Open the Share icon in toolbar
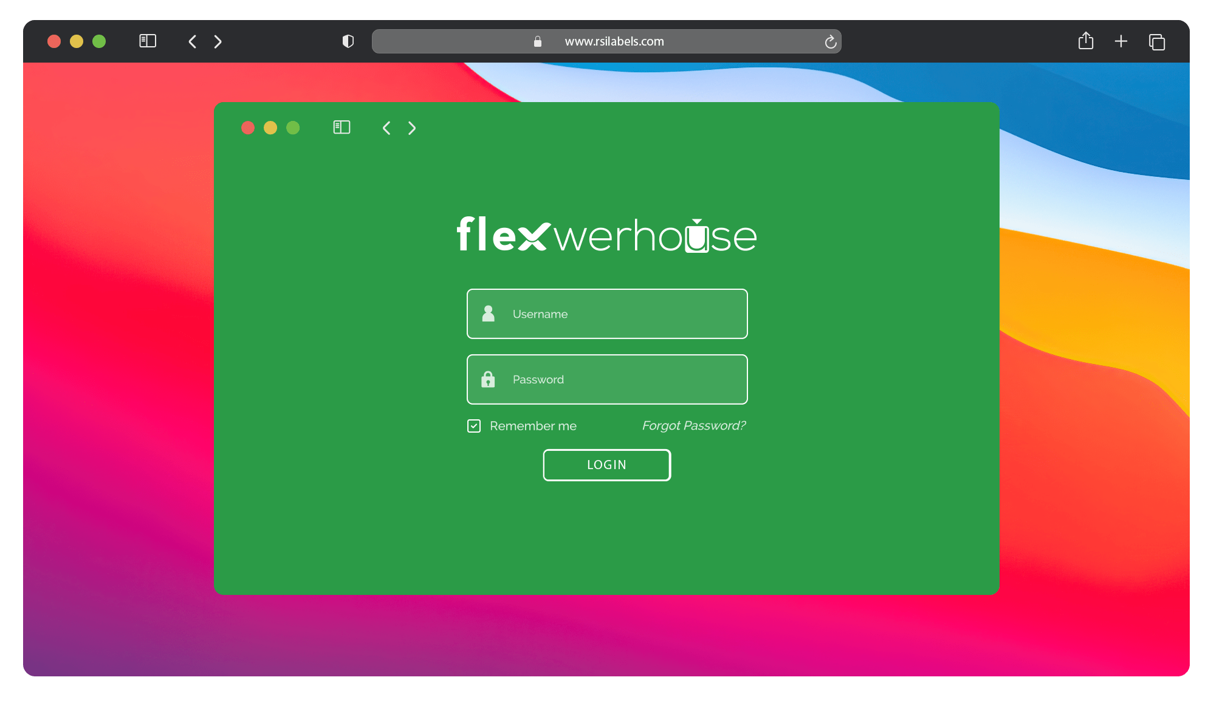Viewport: 1208px width, 711px height. pos(1085,41)
